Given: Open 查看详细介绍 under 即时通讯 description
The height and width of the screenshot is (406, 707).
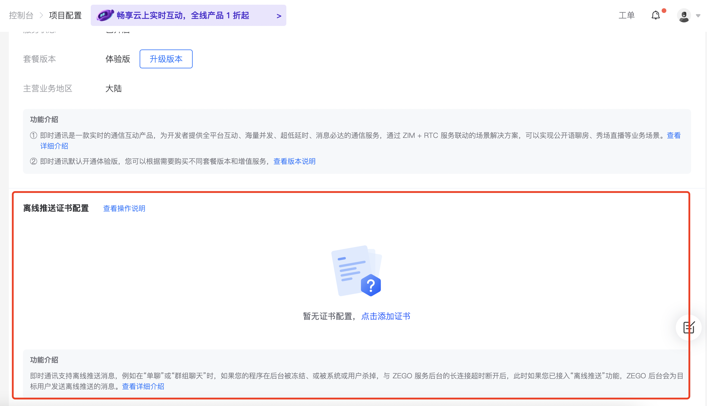Looking at the screenshot, I should (x=54, y=146).
